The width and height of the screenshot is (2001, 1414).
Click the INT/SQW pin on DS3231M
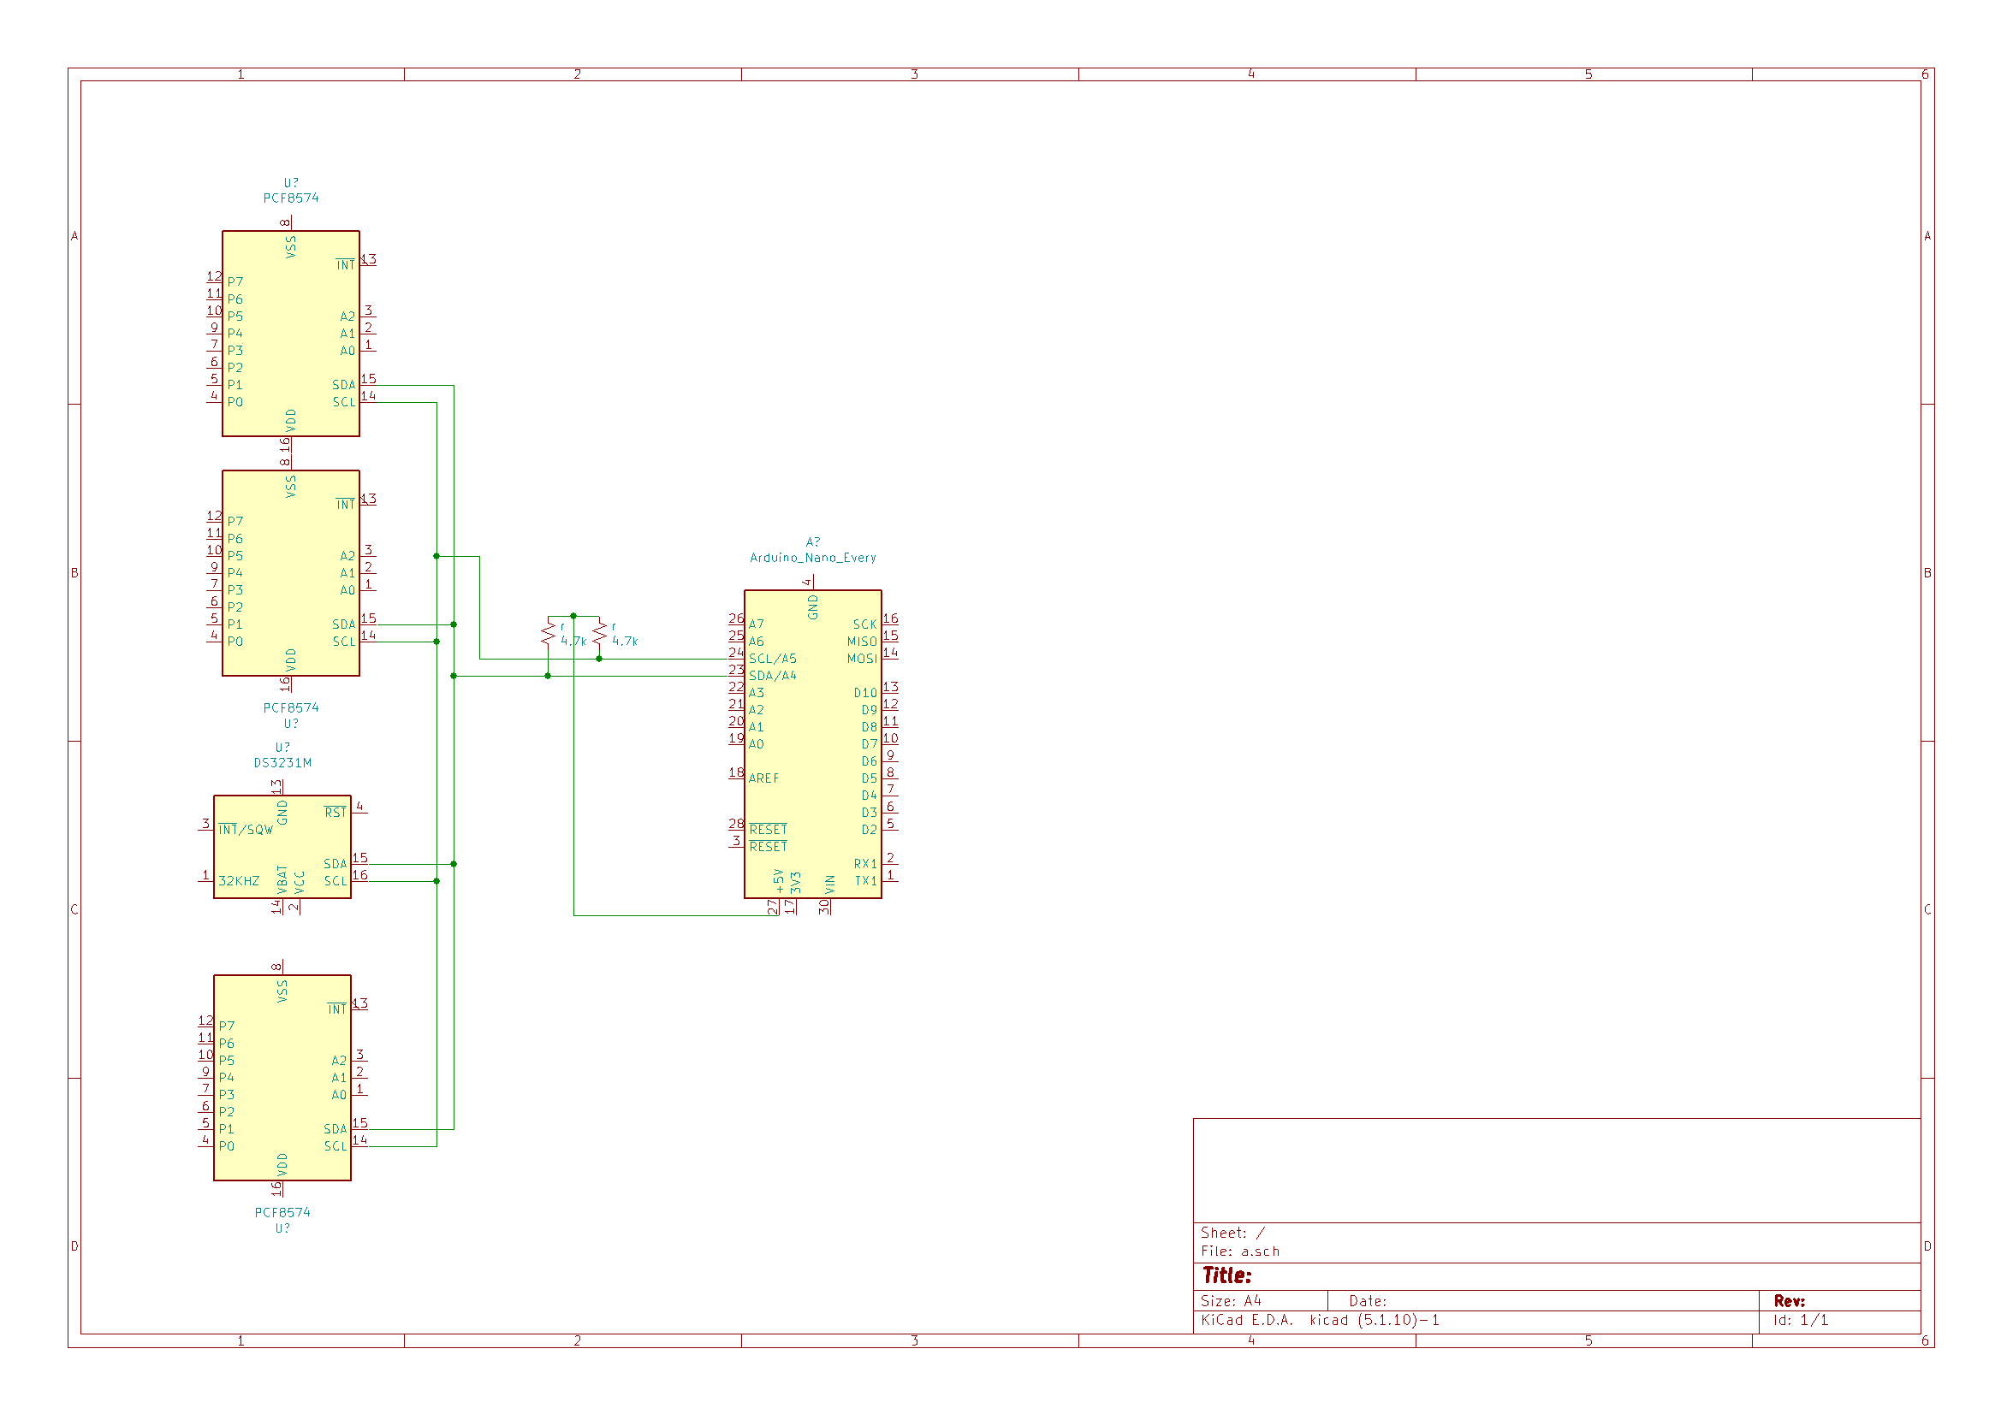tap(246, 831)
